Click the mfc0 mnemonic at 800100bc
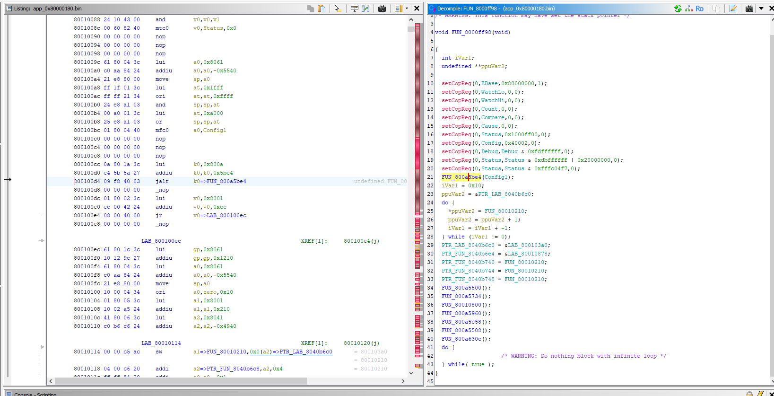 162,130
